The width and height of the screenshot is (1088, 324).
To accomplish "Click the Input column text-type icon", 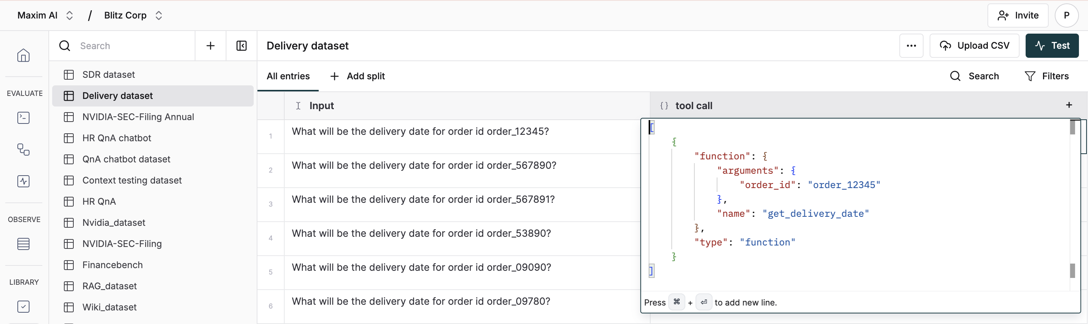I will pos(298,105).
